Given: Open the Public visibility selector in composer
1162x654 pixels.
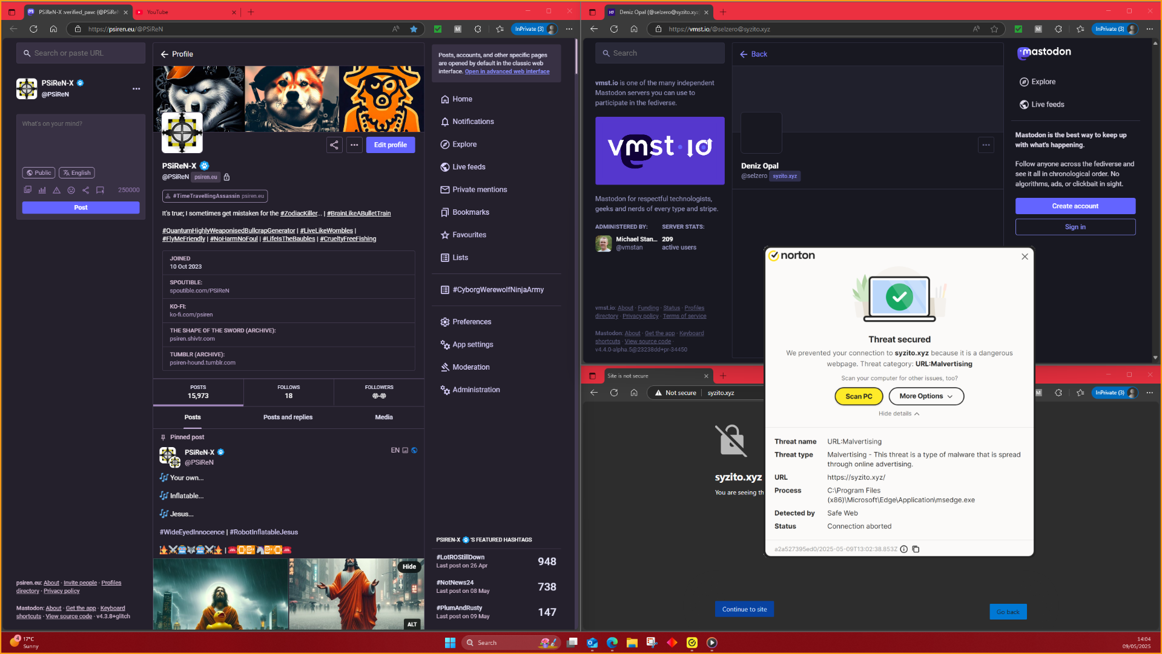Looking at the screenshot, I should (39, 173).
